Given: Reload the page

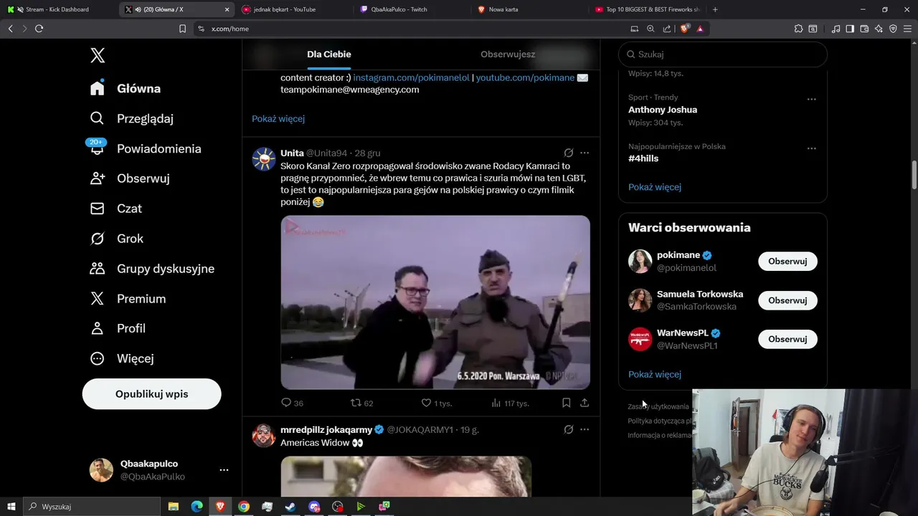Looking at the screenshot, I should pyautogui.click(x=39, y=29).
